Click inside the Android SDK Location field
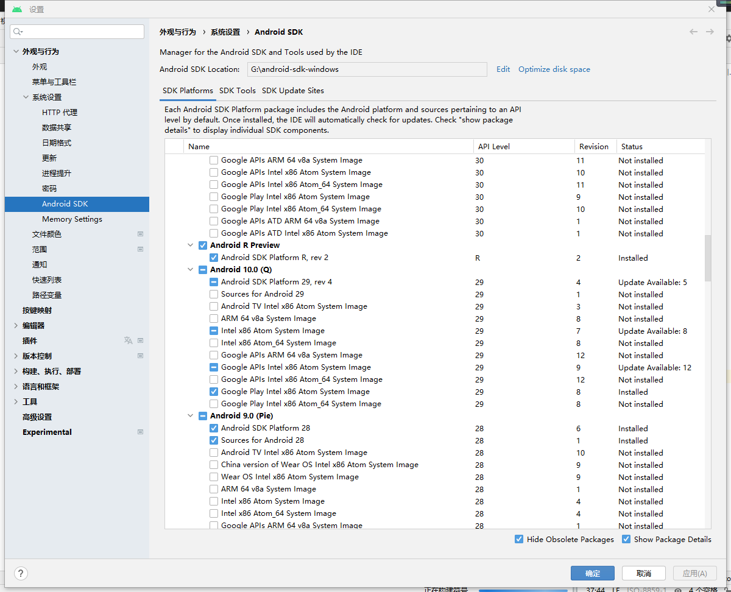 click(x=365, y=69)
